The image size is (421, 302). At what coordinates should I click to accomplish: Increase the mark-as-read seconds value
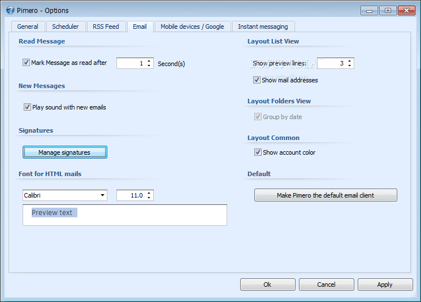click(x=149, y=61)
